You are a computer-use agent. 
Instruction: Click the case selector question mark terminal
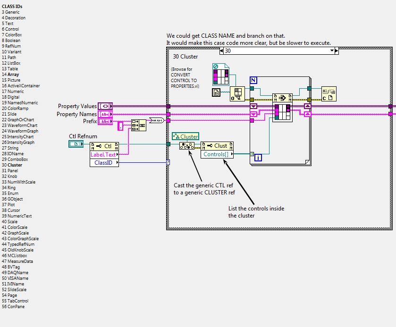click(x=168, y=162)
